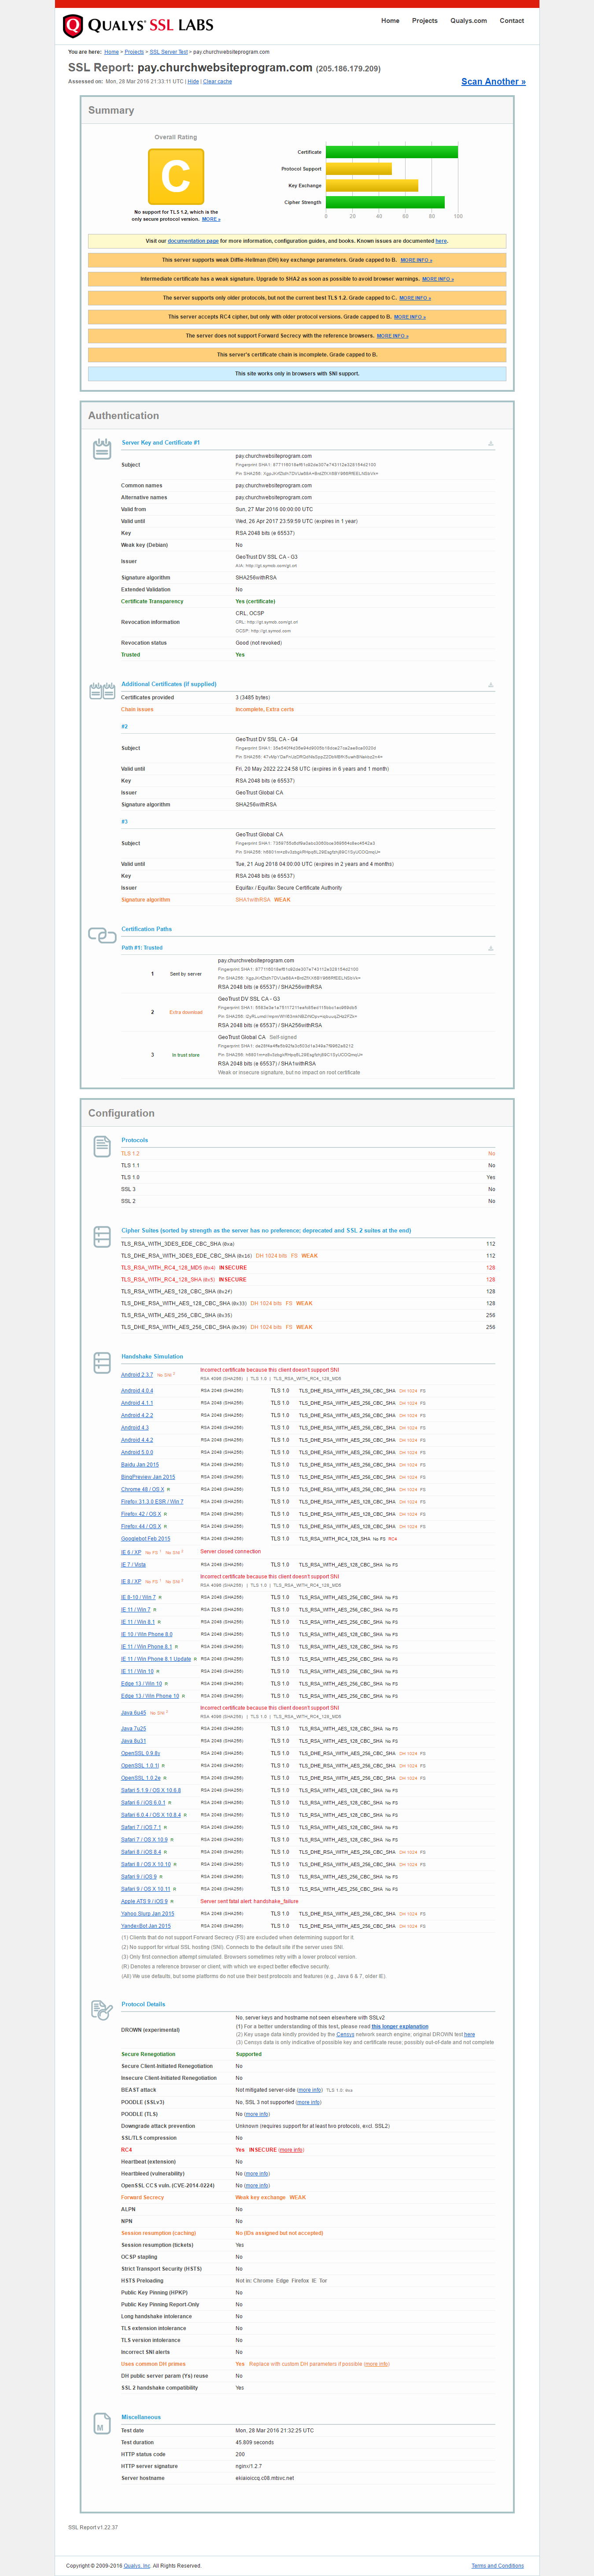Click the 'Path #1: Trusted' label
Image resolution: width=594 pixels, height=2576 pixels.
[142, 948]
